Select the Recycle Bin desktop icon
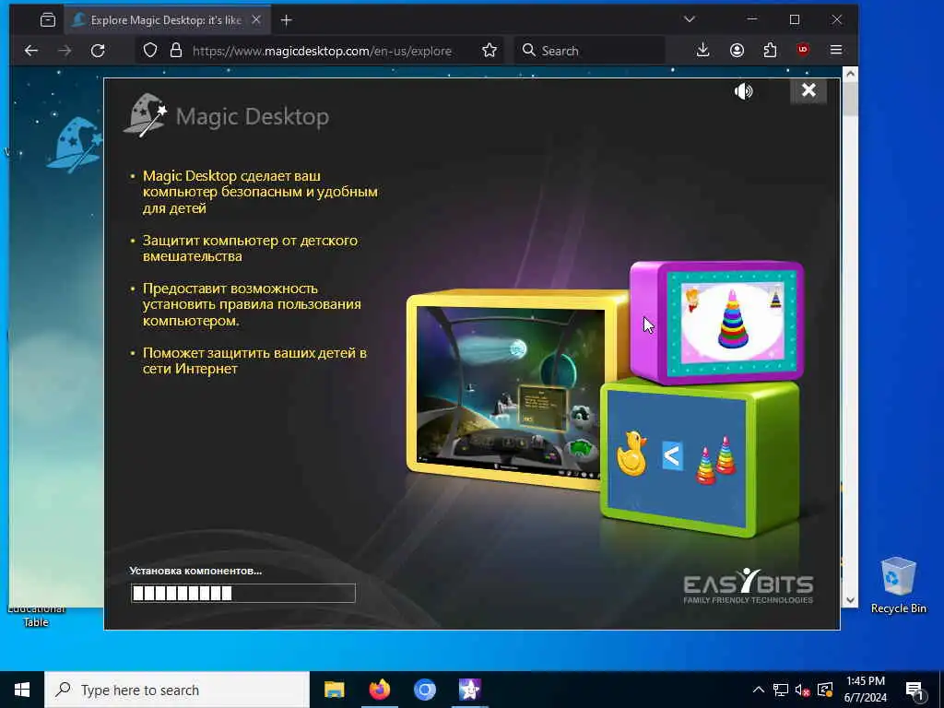 898,584
